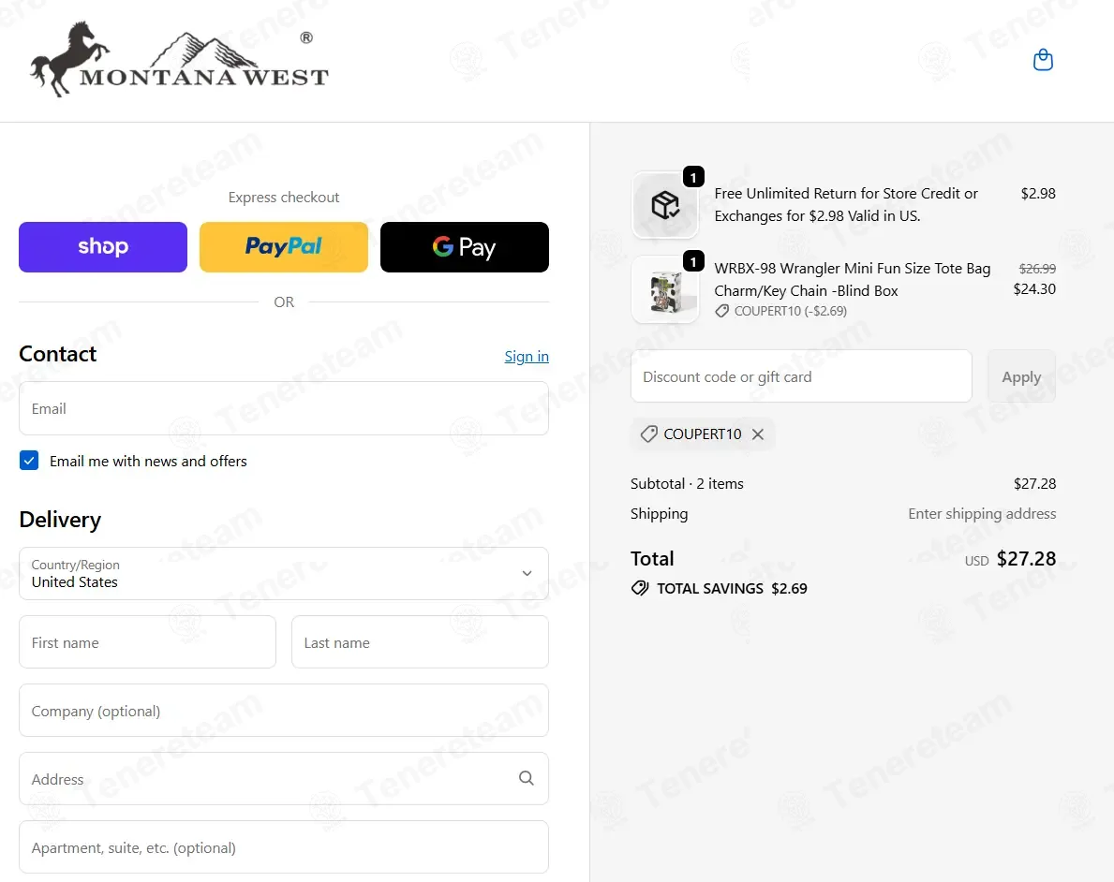Apply the discount code

[1021, 376]
